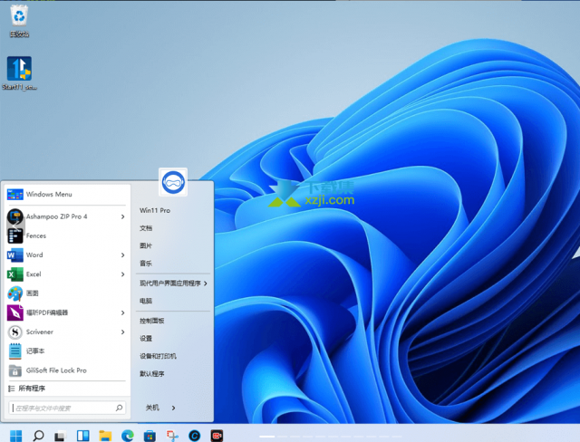The image size is (580, 442).
Task: Open Documents (文档) link
Action: 146,228
